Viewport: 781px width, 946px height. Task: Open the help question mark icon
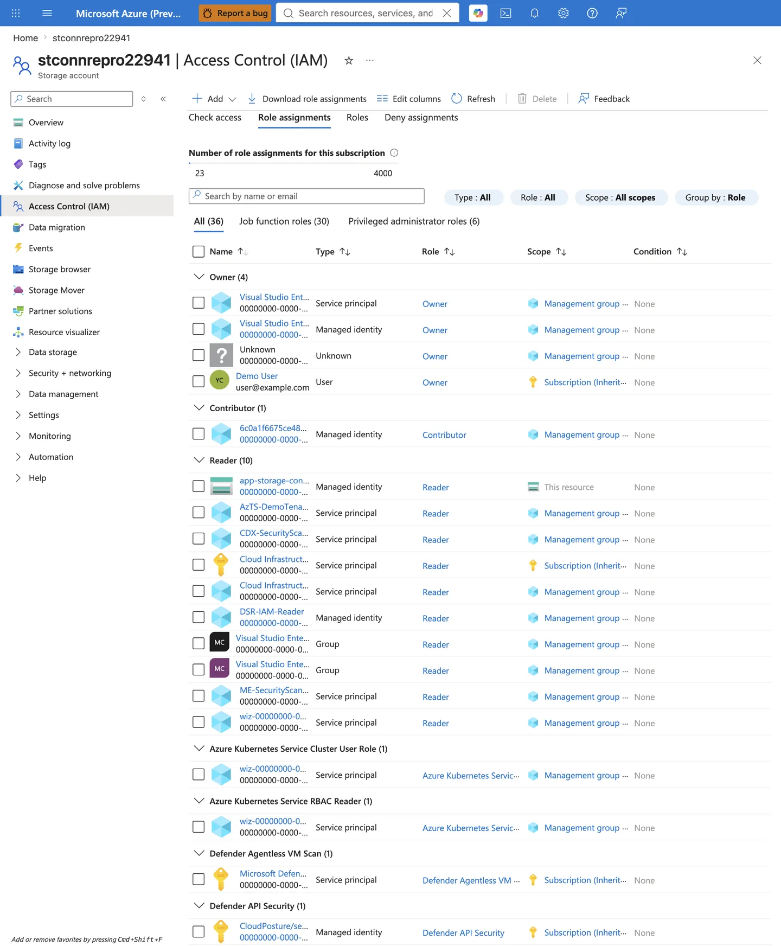point(592,13)
